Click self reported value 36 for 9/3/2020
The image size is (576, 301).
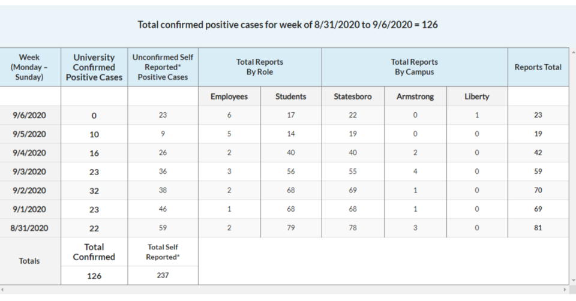coord(163,171)
